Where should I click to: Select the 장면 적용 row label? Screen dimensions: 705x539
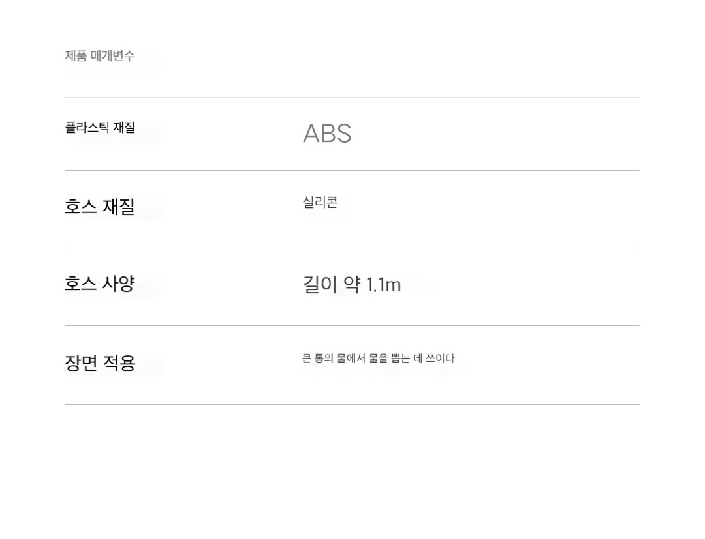(x=100, y=362)
